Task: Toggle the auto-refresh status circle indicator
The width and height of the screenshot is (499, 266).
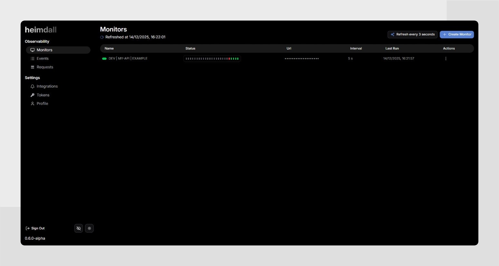Action: (x=102, y=37)
